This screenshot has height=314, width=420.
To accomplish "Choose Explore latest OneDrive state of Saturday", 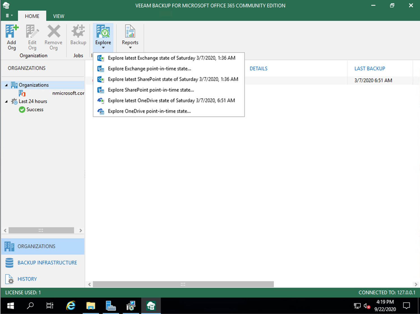I will coord(169,101).
